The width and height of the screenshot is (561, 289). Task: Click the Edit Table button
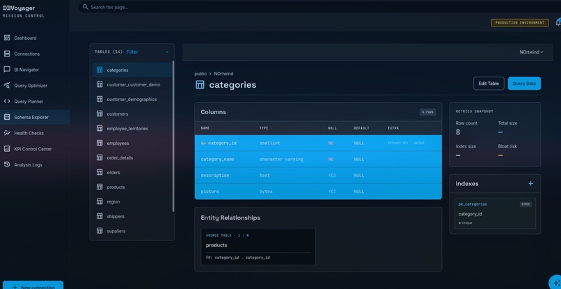(x=489, y=84)
